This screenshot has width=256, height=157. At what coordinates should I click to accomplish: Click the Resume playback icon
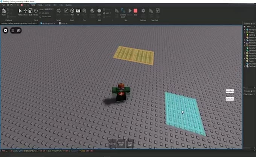(130, 11)
